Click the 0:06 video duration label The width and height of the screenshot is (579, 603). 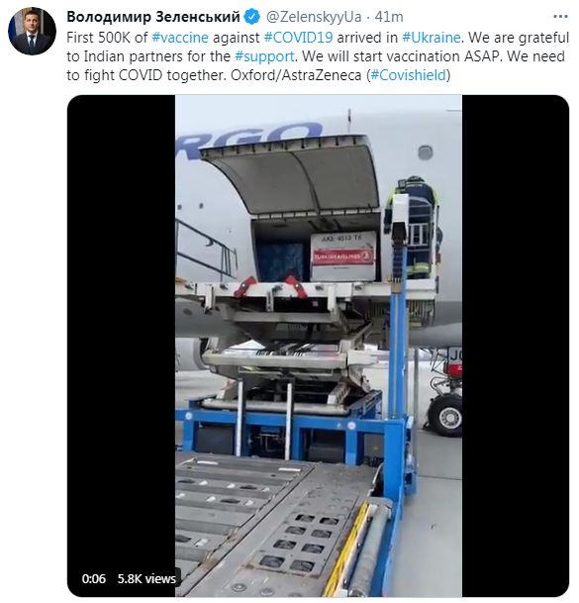pyautogui.click(x=93, y=579)
